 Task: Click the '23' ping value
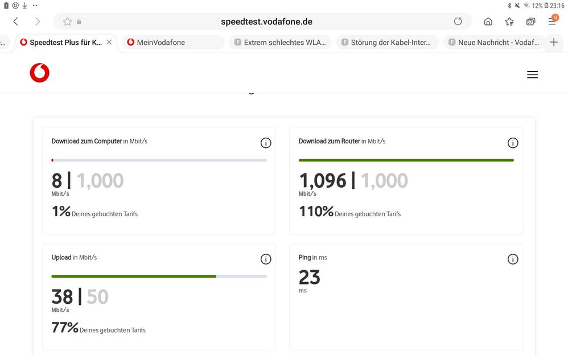pyautogui.click(x=310, y=278)
